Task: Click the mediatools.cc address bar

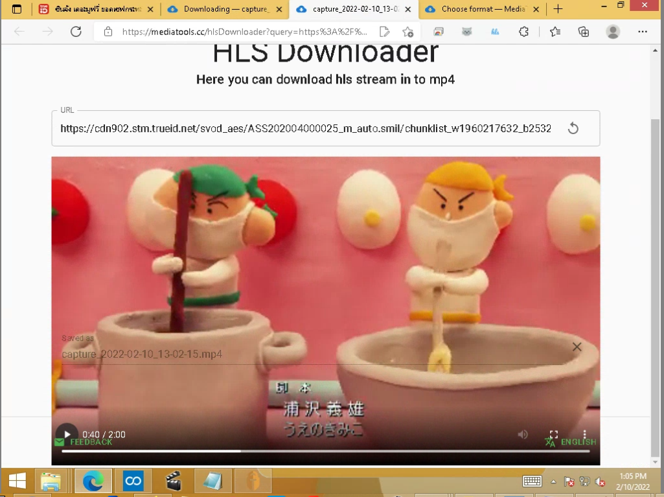Action: click(244, 32)
